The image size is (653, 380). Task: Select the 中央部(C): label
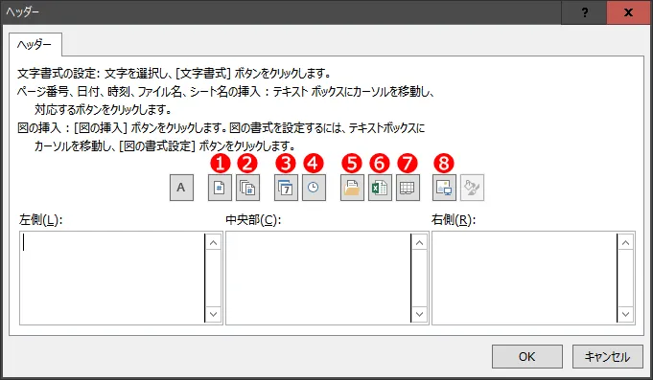253,220
